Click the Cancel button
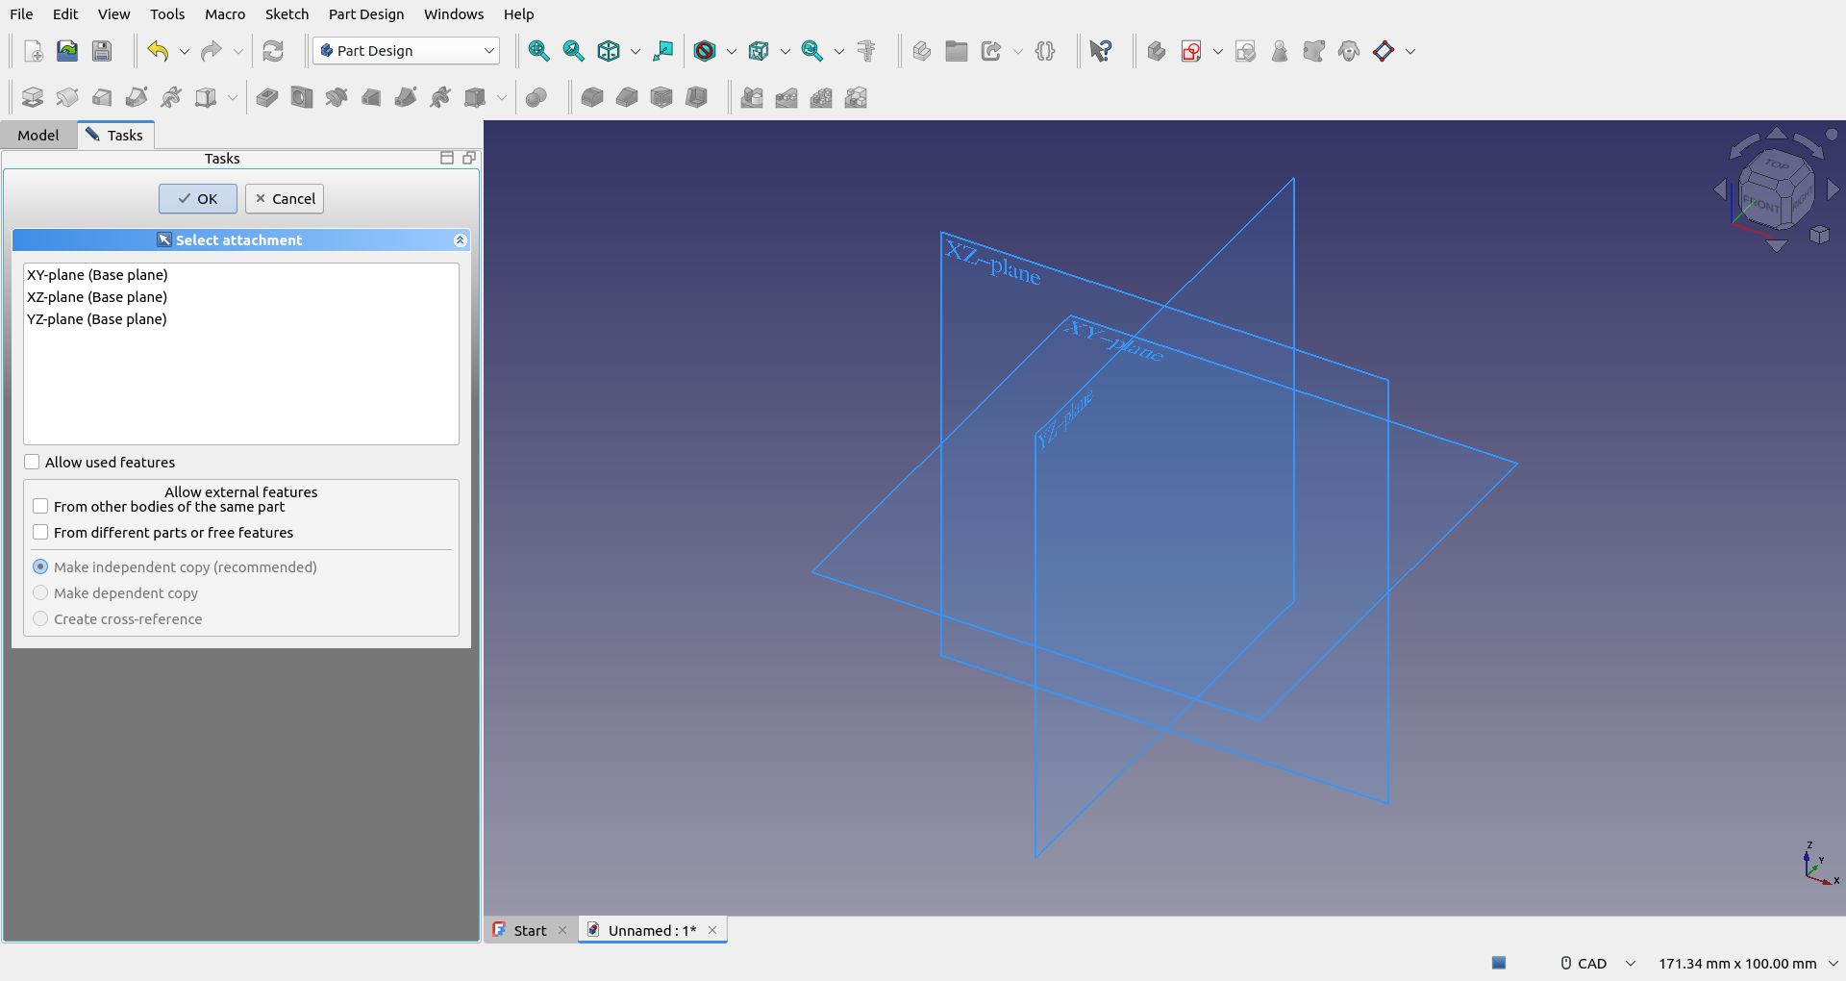This screenshot has height=981, width=1846. tap(285, 199)
